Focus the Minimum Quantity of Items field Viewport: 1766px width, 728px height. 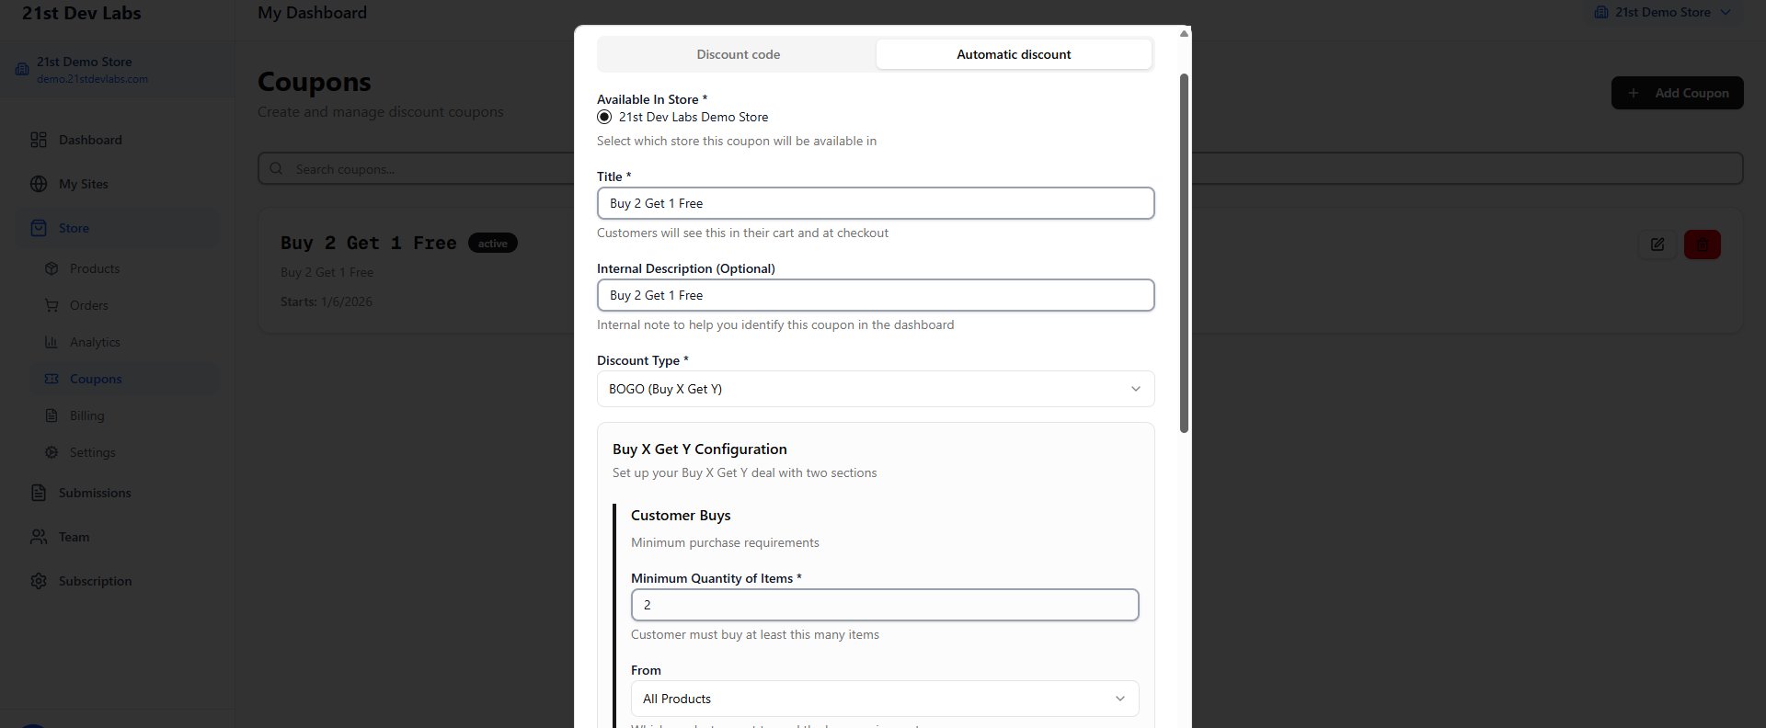pyautogui.click(x=884, y=605)
